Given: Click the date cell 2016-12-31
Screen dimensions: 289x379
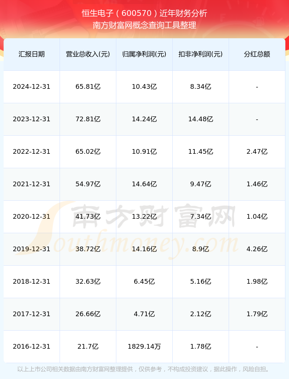Looking at the screenshot, I should pyautogui.click(x=32, y=347).
